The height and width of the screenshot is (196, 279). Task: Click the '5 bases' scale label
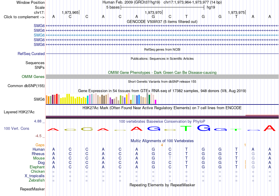[x=113, y=7]
